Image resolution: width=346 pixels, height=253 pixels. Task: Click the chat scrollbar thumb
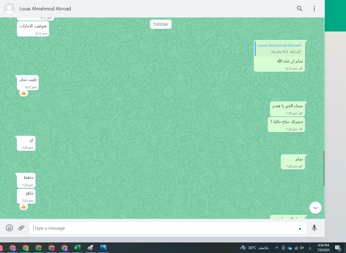(324, 168)
